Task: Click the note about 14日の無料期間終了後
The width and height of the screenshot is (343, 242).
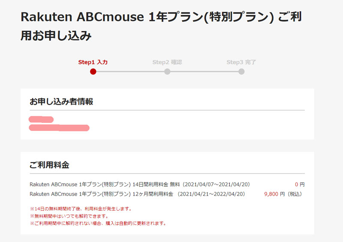Action: coord(81,209)
